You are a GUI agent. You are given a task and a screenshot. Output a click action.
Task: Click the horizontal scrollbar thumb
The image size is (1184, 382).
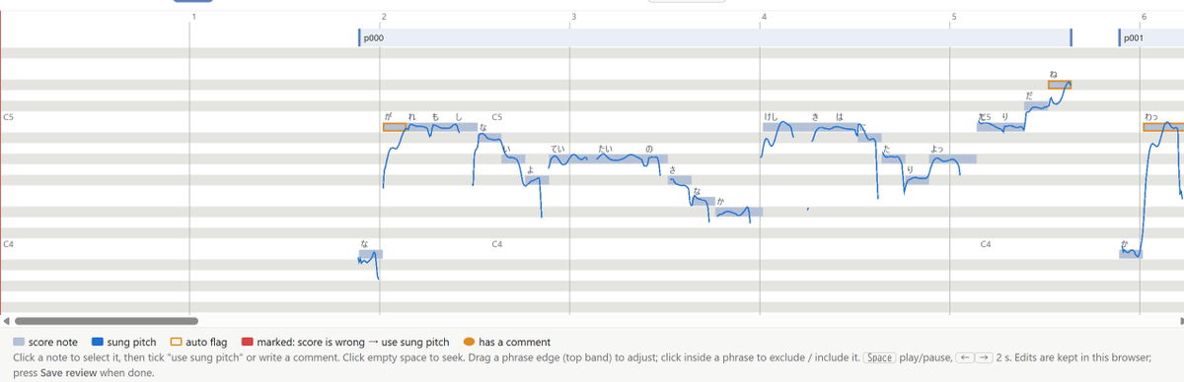click(x=106, y=320)
